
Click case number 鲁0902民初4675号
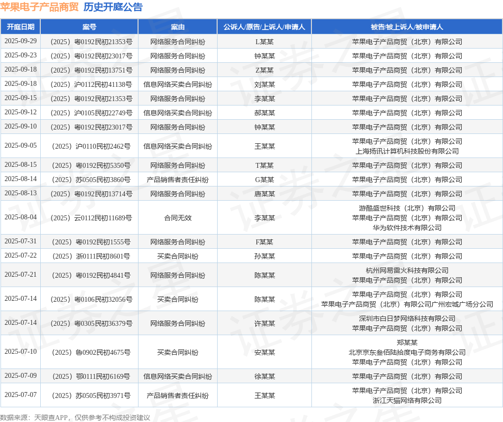click(x=103, y=352)
